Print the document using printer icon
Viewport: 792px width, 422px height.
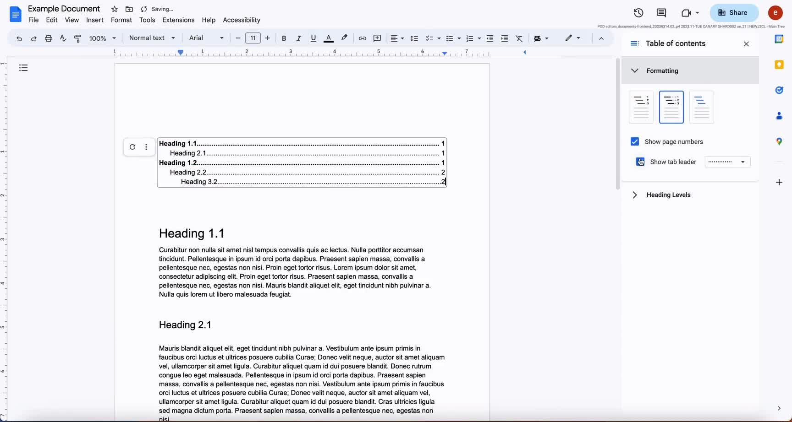(48, 38)
